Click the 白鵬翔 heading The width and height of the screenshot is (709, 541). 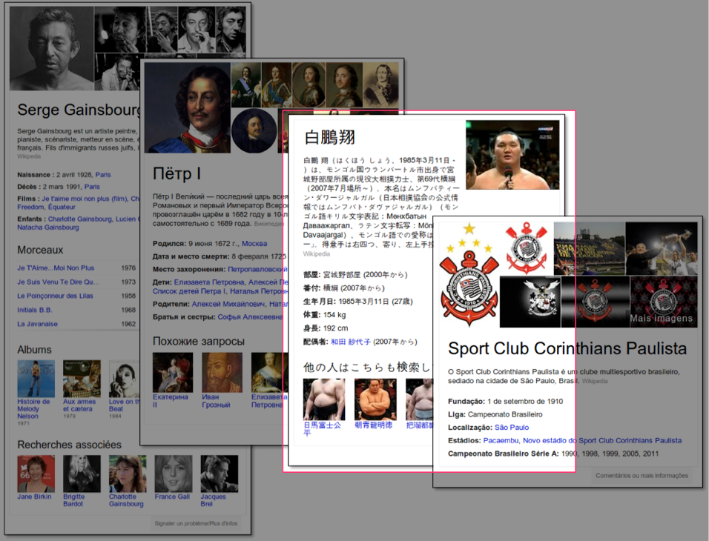pyautogui.click(x=329, y=137)
